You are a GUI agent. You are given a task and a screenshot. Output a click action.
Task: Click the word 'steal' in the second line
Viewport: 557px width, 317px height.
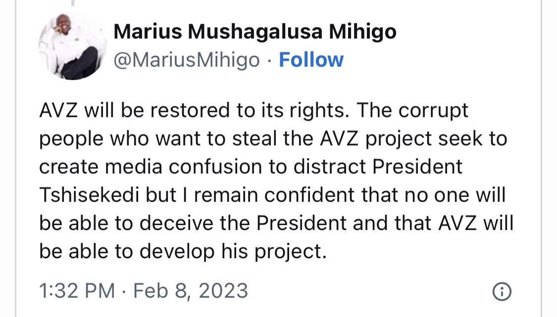pos(254,138)
